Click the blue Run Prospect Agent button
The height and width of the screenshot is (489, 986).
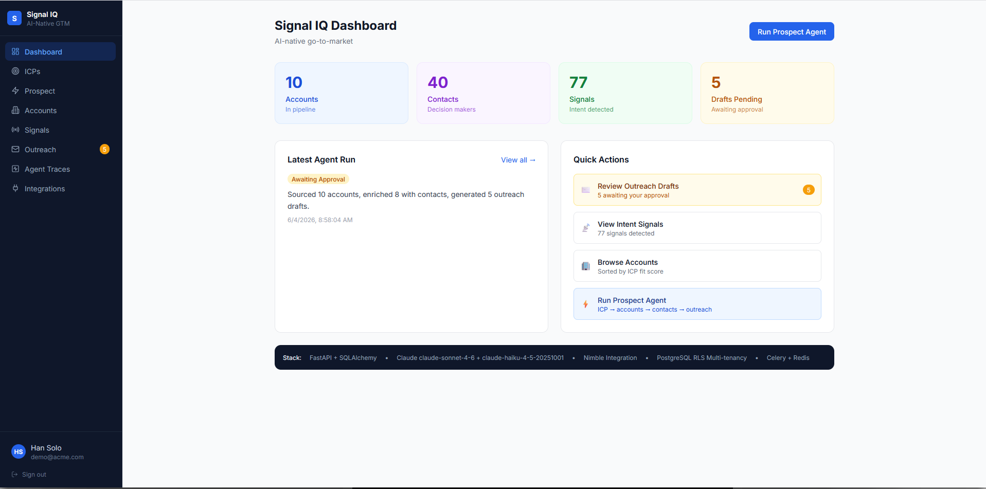coord(792,31)
